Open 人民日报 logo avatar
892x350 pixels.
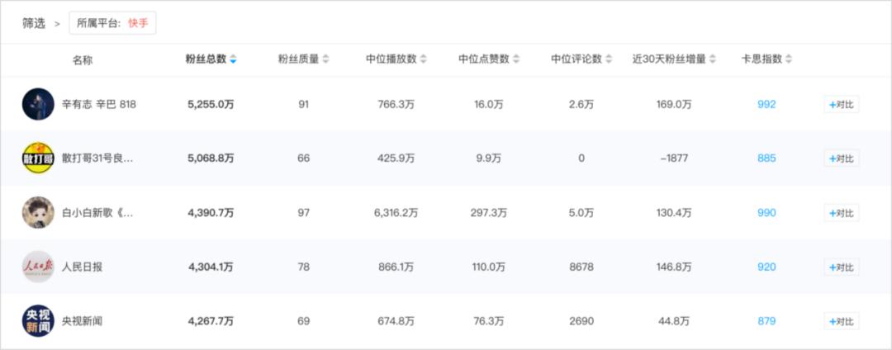[x=38, y=267]
